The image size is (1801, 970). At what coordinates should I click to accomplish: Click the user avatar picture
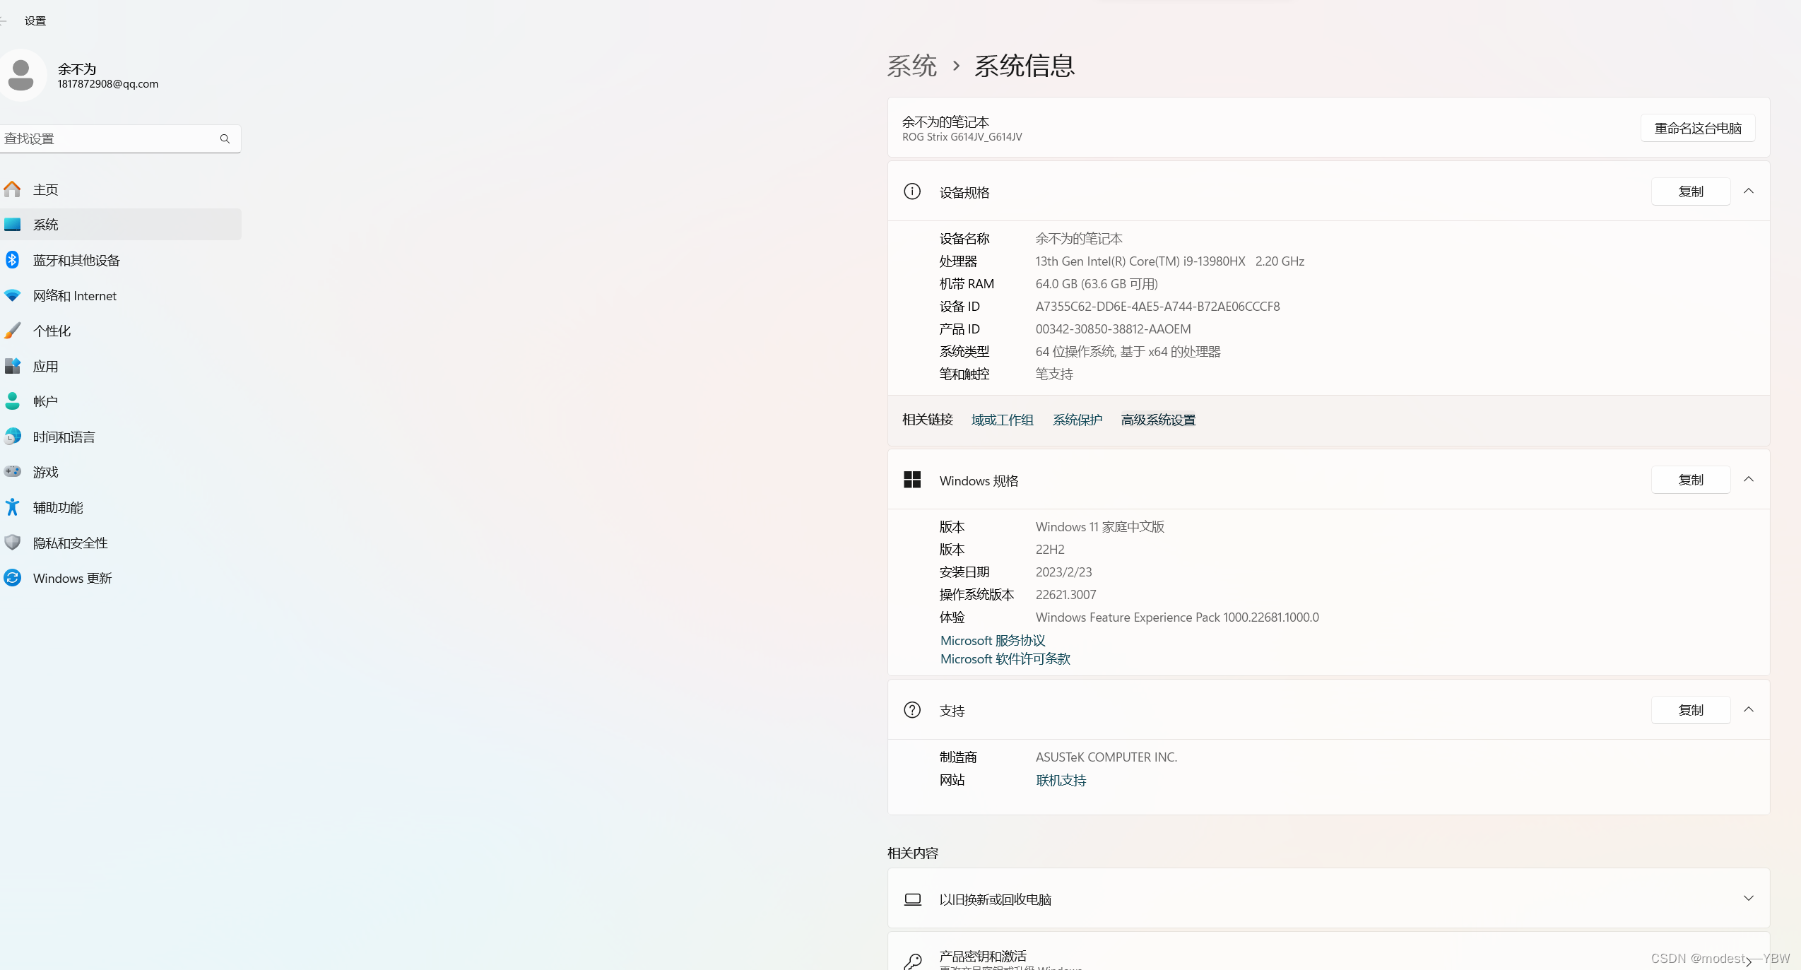(x=21, y=75)
